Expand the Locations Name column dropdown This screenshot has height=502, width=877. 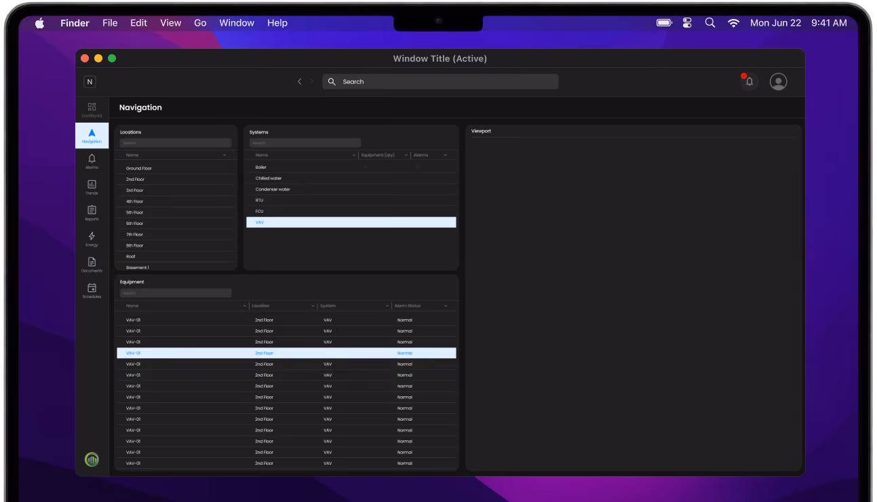(225, 155)
